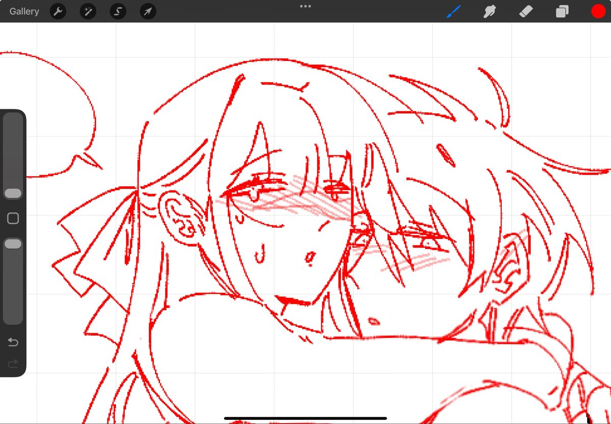Screen dimensions: 611x424
Task: Open the red active color picker
Action: 598,11
